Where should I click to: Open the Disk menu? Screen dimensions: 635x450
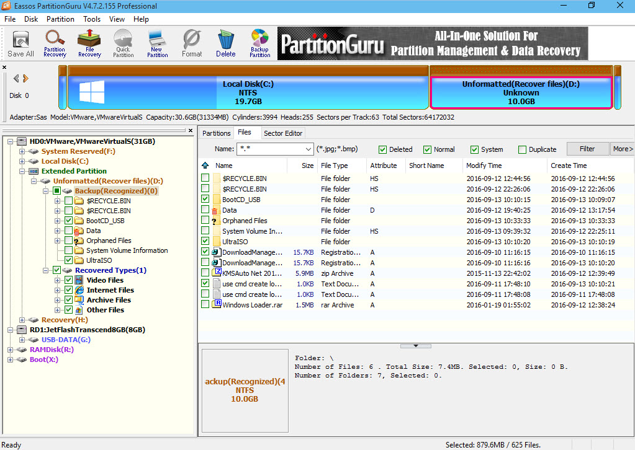coord(31,19)
